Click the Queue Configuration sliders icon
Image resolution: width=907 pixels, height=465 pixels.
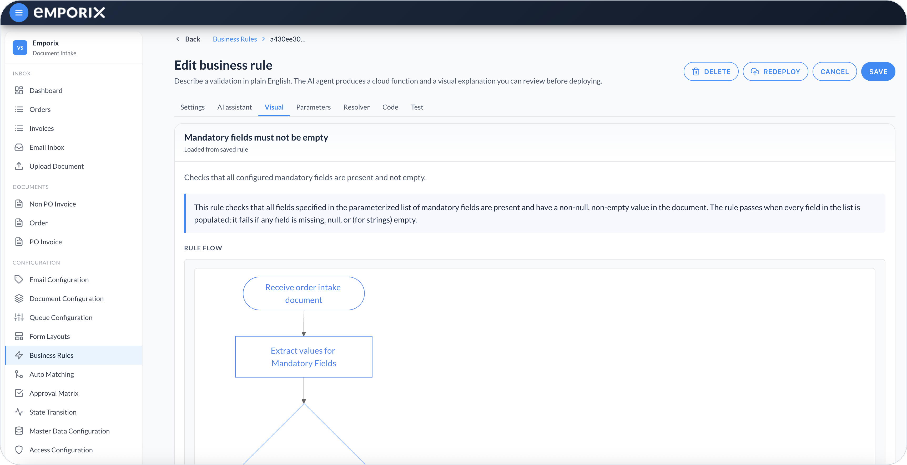pos(19,317)
